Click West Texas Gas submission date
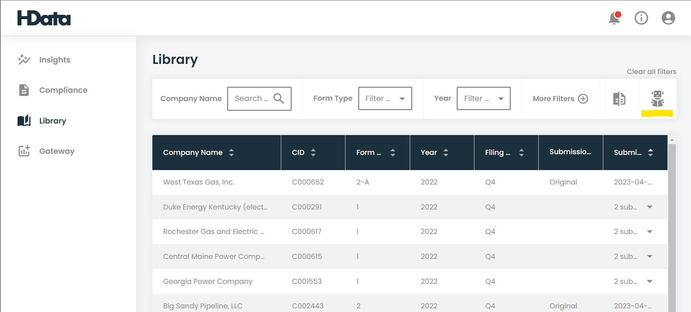The image size is (691, 312). pyautogui.click(x=633, y=182)
